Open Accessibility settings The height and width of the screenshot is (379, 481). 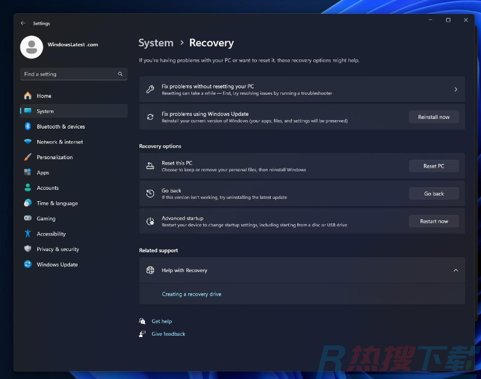click(x=73, y=234)
